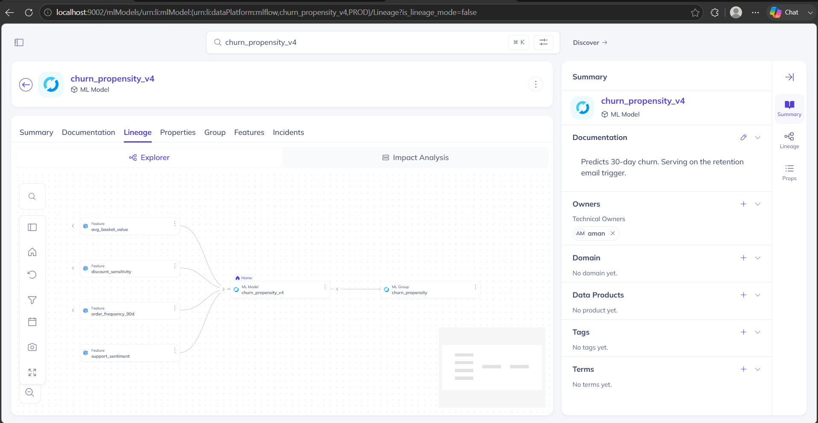Screen dimensions: 818x423
Task: Toggle the left navigation sidebar icon
Action: pos(19,42)
